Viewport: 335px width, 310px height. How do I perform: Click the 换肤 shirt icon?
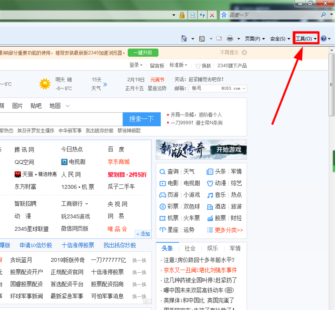click(x=198, y=66)
